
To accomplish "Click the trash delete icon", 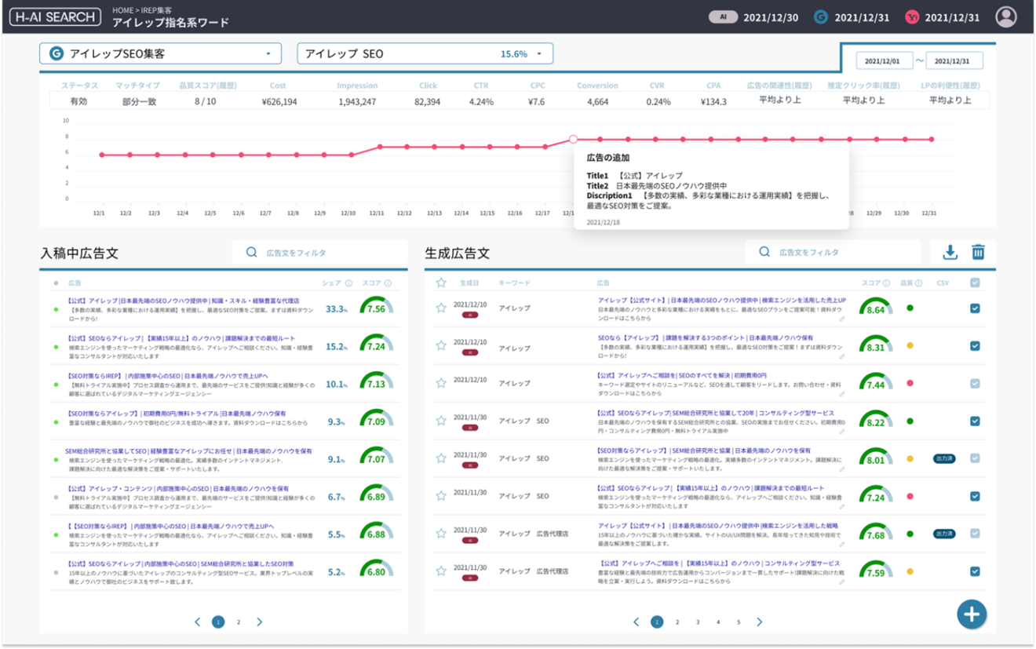I will click(x=978, y=252).
